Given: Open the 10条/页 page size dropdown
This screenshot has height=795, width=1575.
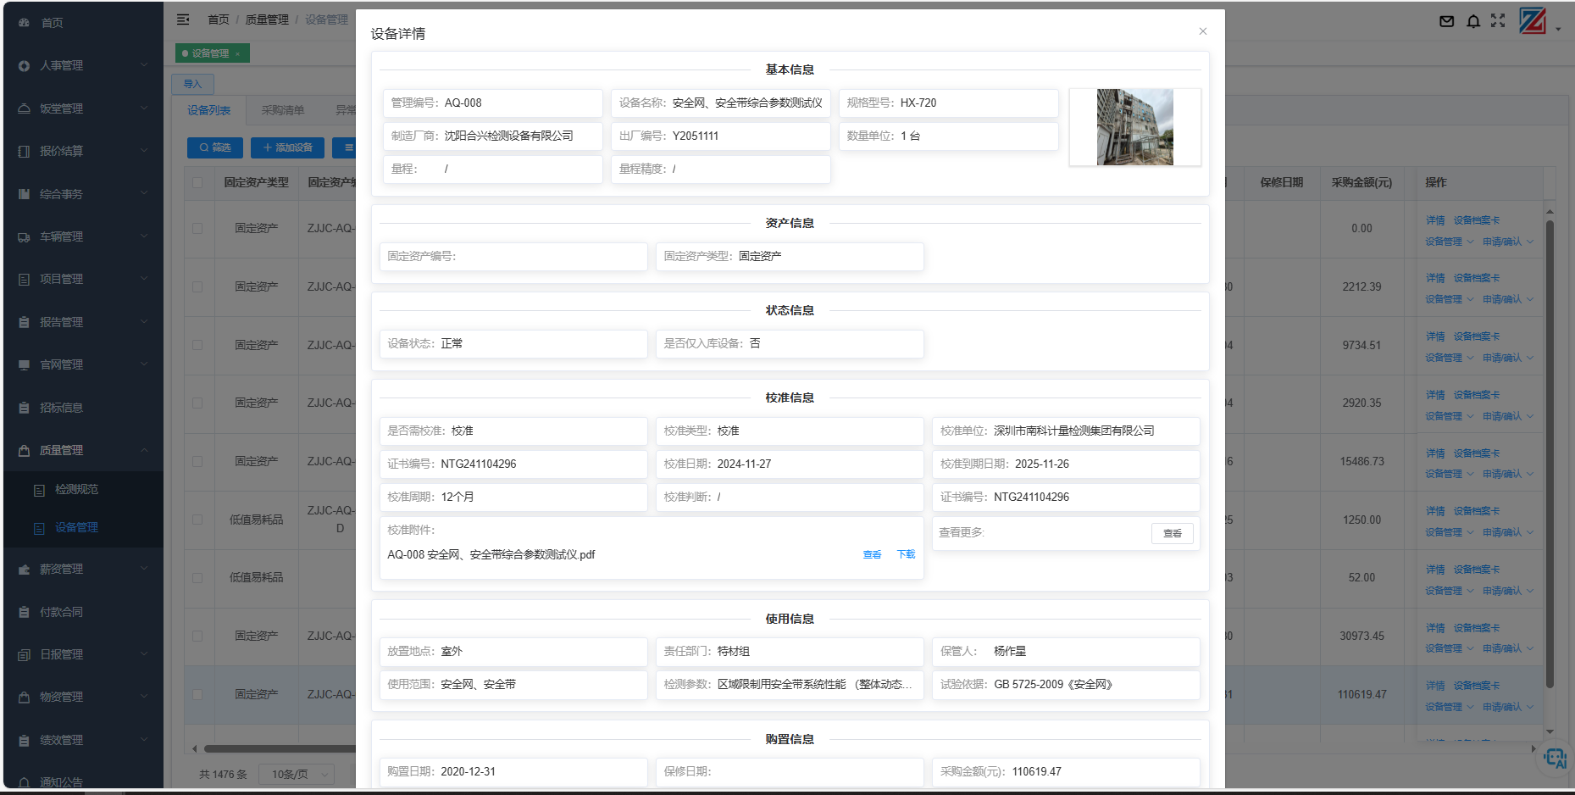Looking at the screenshot, I should coord(296,774).
